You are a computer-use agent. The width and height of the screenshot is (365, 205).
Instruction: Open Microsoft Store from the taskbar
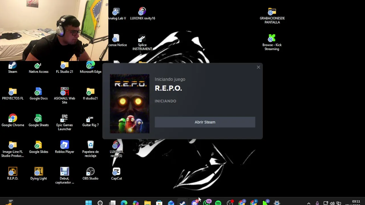pyautogui.click(x=159, y=203)
